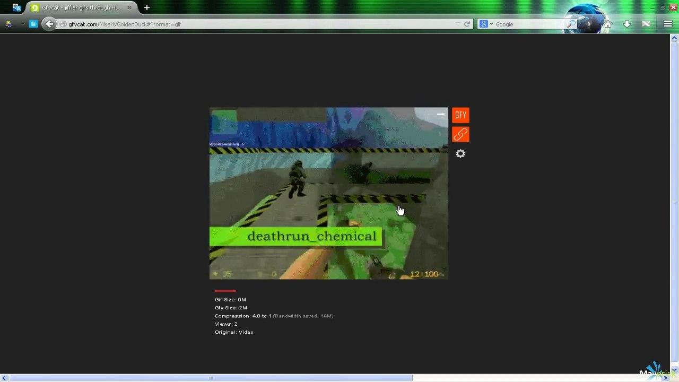Image resolution: width=679 pixels, height=382 pixels.
Task: Go to the browser Home page
Action: [608, 24]
